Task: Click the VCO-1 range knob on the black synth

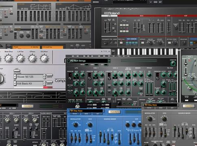Action: (7, 120)
